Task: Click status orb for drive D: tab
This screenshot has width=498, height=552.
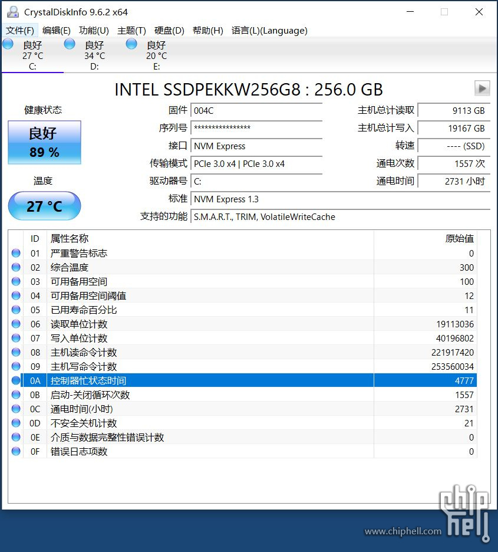Action: coord(70,44)
